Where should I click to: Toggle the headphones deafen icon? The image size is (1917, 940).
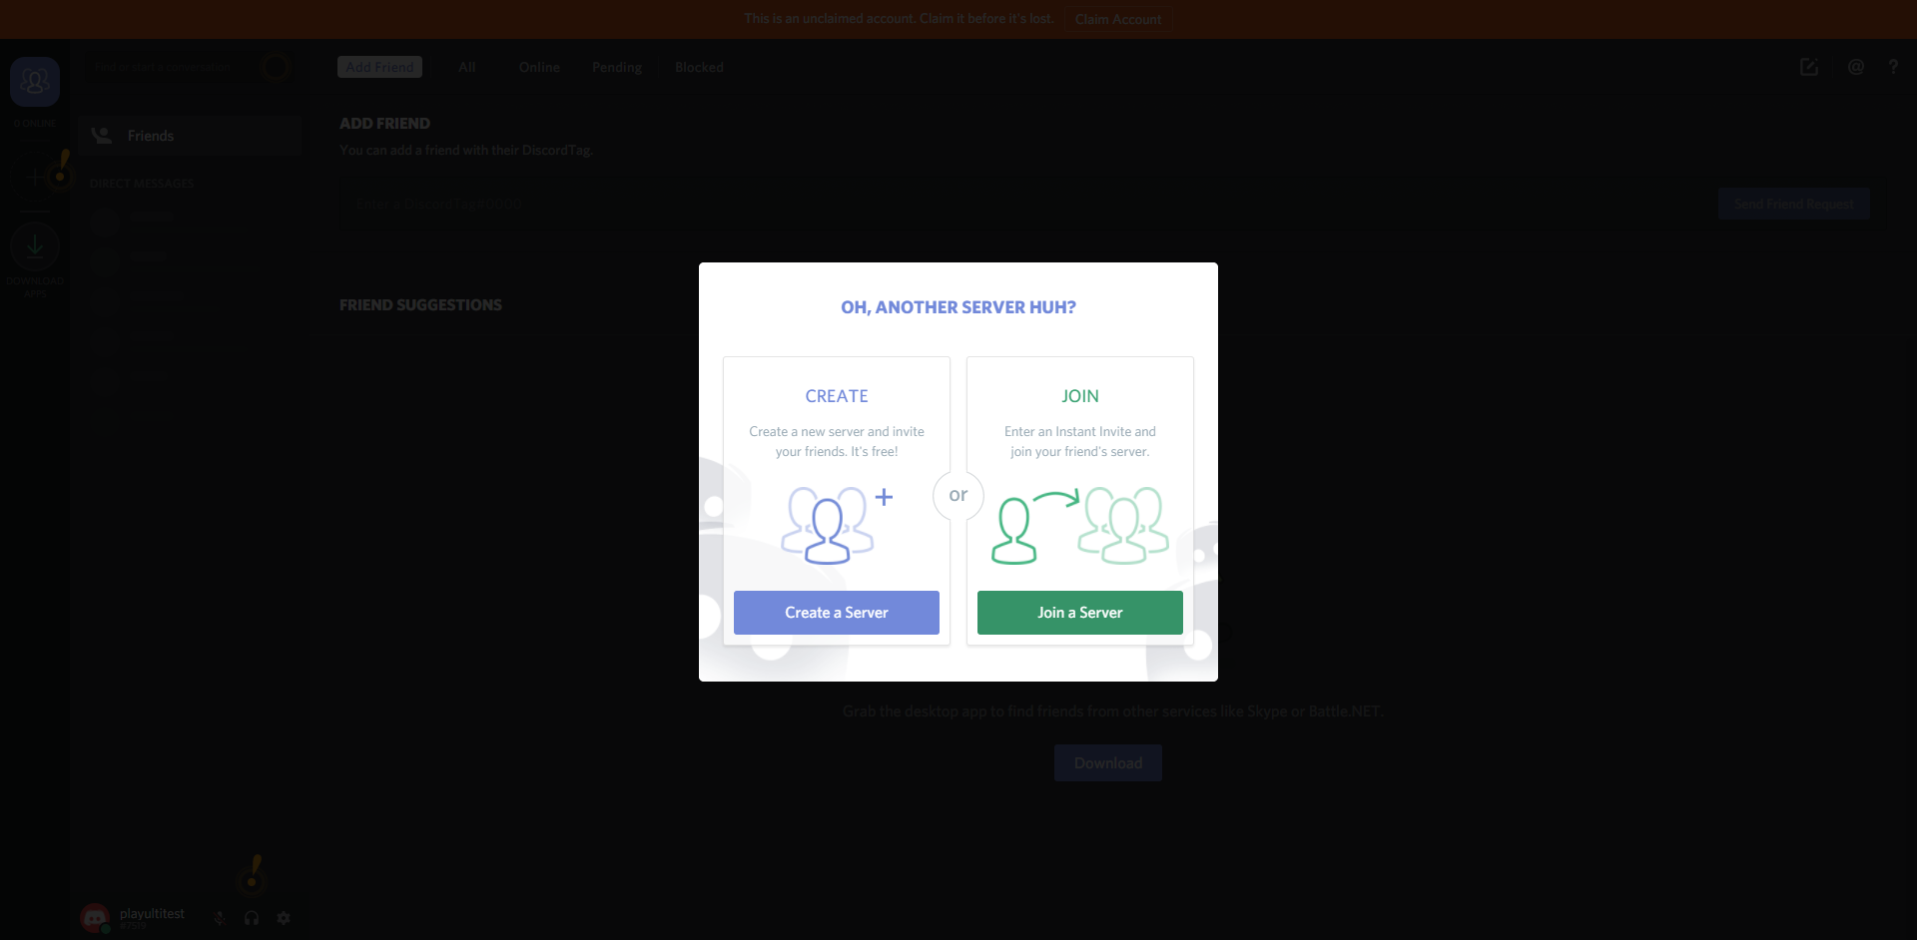pyautogui.click(x=252, y=918)
